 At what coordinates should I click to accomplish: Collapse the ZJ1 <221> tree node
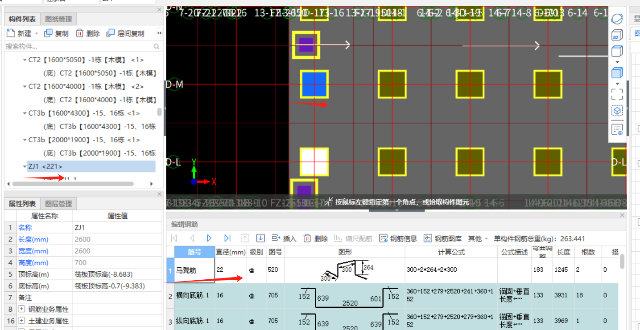point(25,166)
